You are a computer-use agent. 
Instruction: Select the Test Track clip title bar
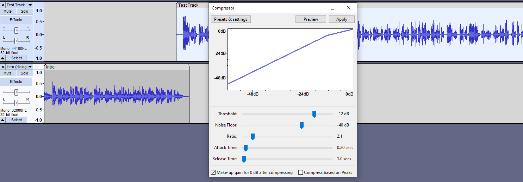coord(192,5)
